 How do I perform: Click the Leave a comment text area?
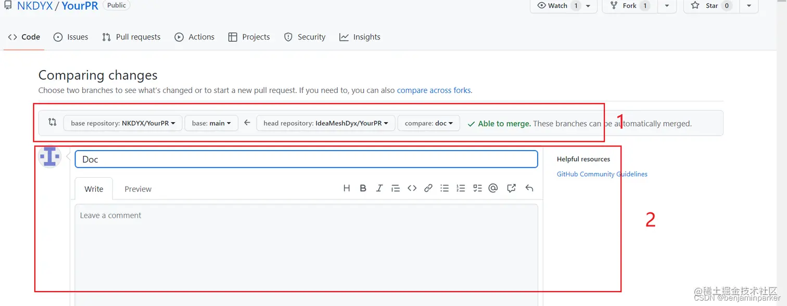point(306,255)
